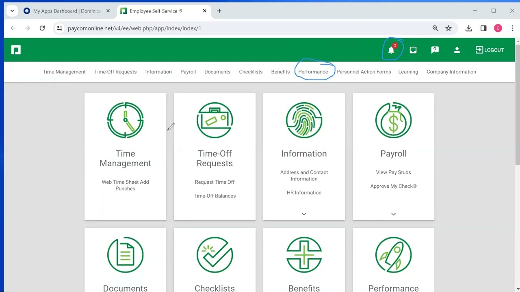Open a new browser tab

(x=219, y=11)
